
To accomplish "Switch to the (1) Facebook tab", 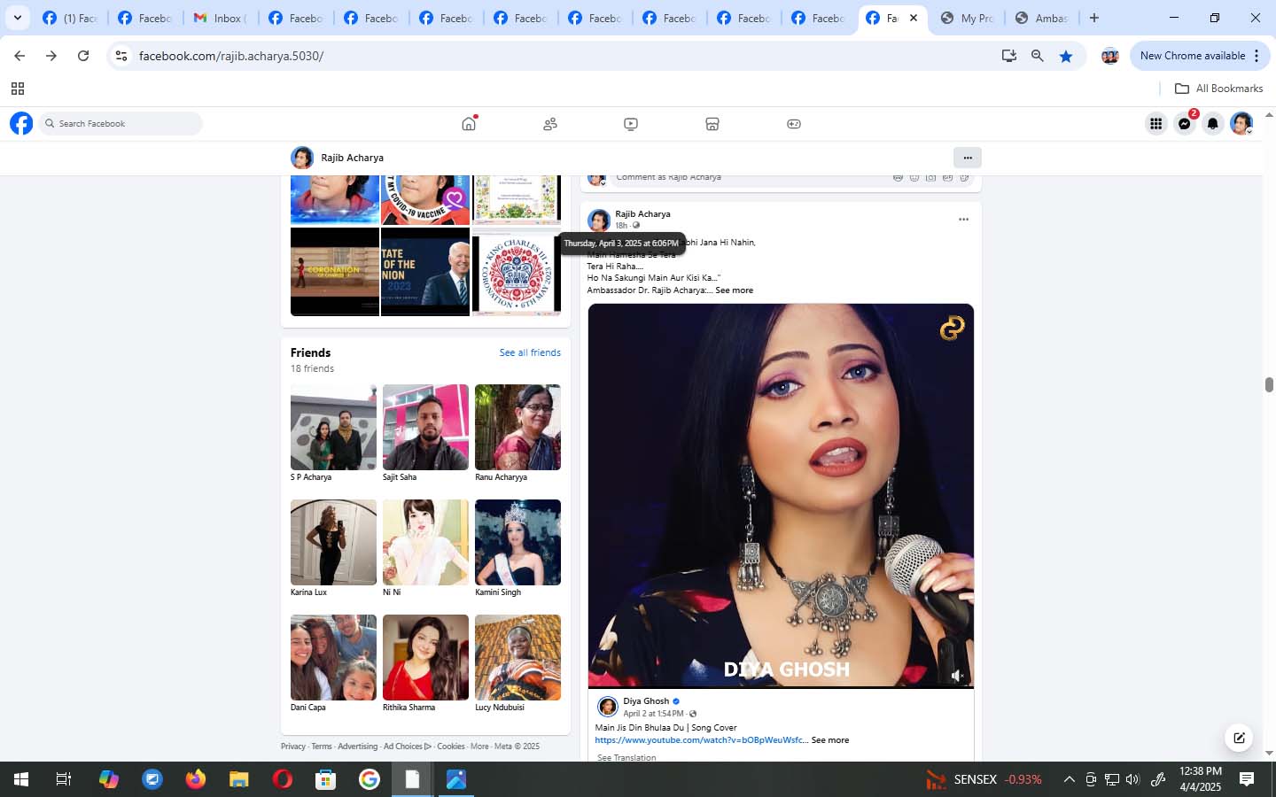I will [71, 18].
